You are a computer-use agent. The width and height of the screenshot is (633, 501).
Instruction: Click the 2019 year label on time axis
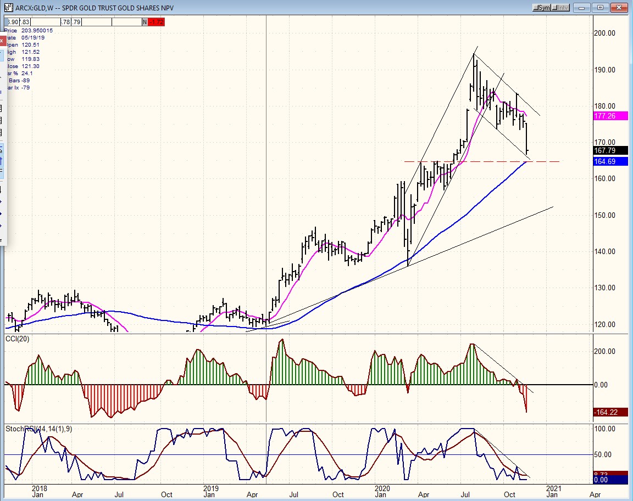pos(211,488)
